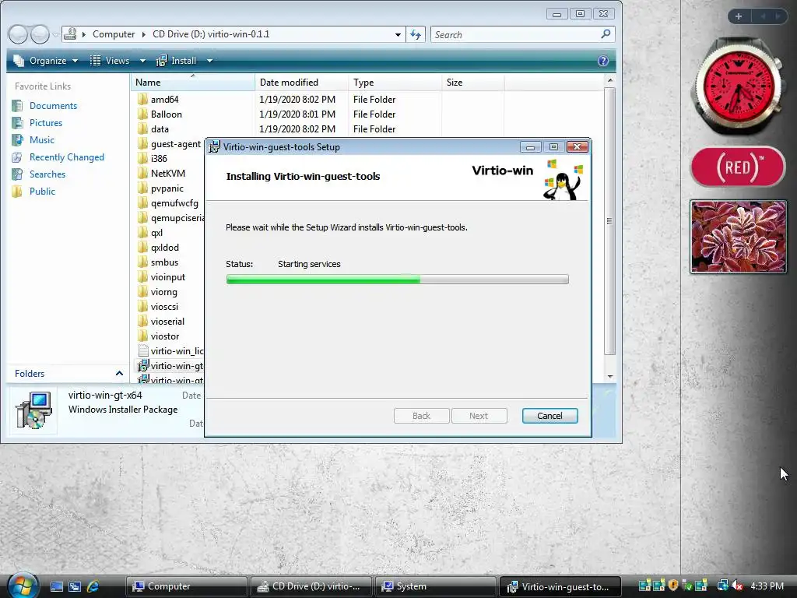
Task: Select the i386 folder row
Action: pos(169,159)
